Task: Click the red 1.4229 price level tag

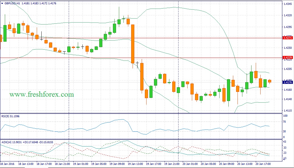Action: 287,58
